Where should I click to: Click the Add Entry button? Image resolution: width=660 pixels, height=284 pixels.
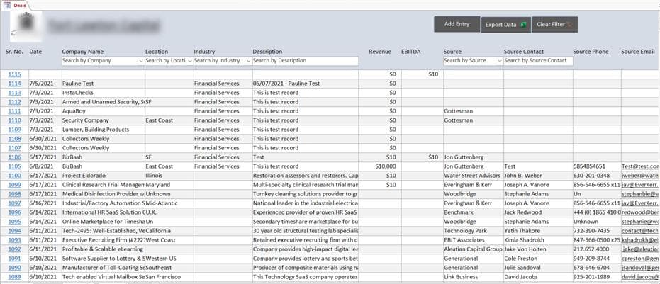[x=457, y=24]
